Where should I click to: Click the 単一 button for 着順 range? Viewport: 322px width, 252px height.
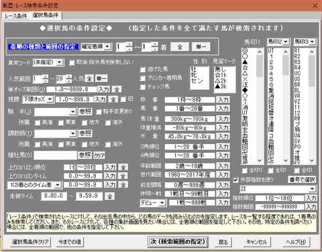tap(201, 47)
